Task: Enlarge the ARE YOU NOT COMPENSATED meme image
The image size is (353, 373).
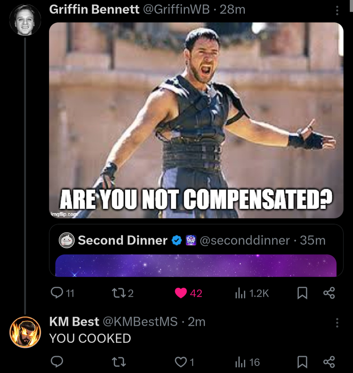Action: pos(196,120)
